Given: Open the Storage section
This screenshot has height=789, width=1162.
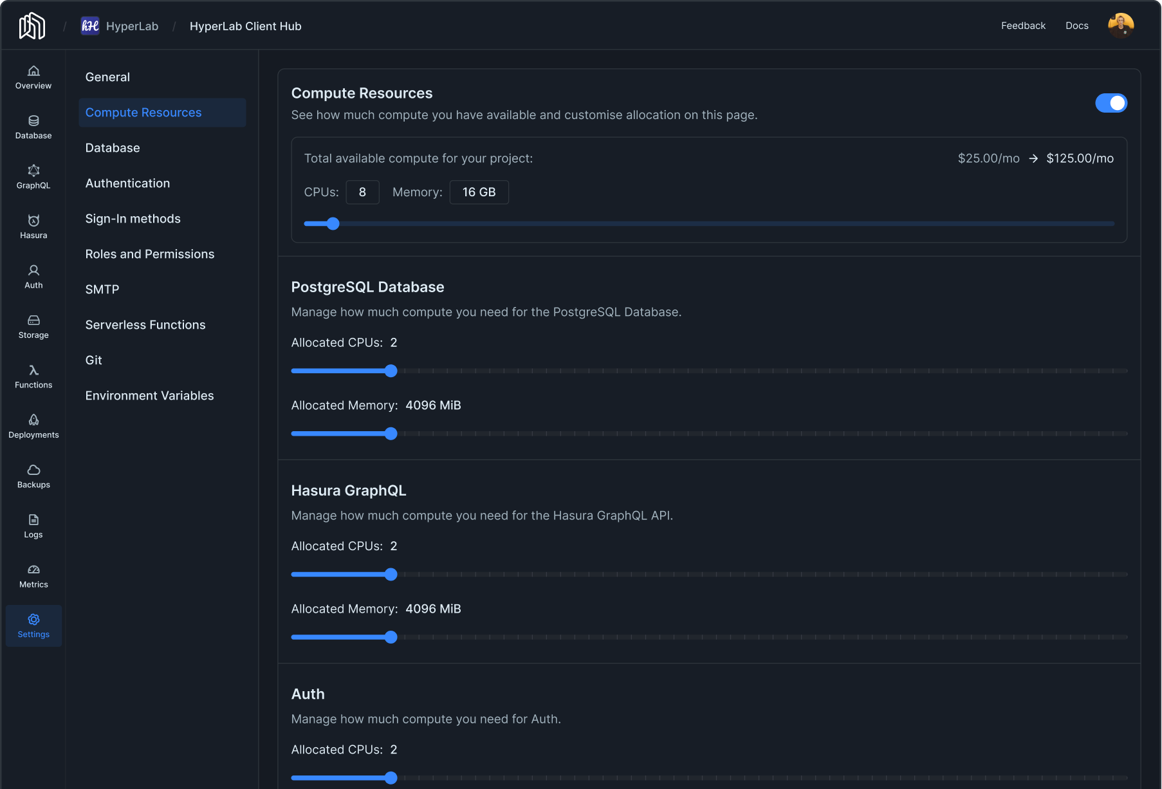Looking at the screenshot, I should pyautogui.click(x=33, y=327).
